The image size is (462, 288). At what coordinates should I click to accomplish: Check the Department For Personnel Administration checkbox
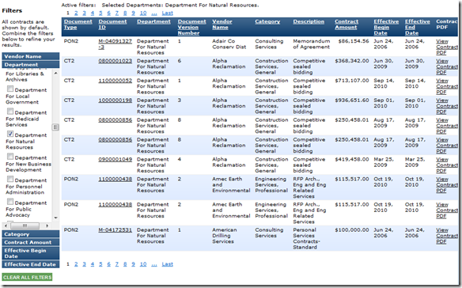point(10,179)
